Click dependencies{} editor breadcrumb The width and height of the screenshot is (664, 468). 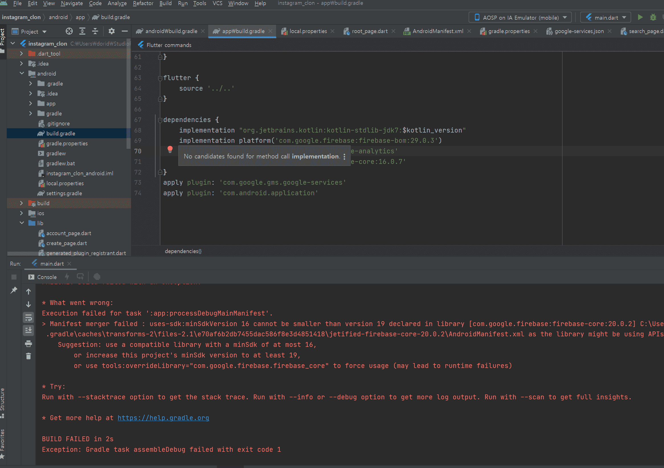click(183, 251)
